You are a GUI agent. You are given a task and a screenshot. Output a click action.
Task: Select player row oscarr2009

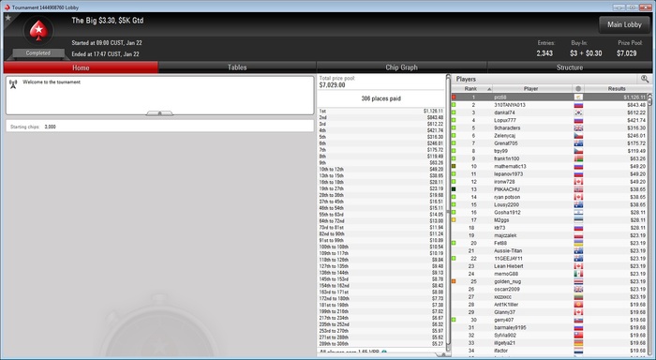pos(549,290)
